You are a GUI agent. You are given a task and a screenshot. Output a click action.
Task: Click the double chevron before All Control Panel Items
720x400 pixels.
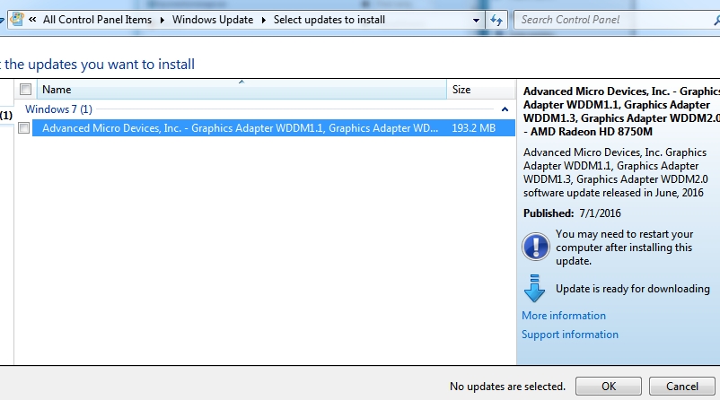[x=32, y=20]
